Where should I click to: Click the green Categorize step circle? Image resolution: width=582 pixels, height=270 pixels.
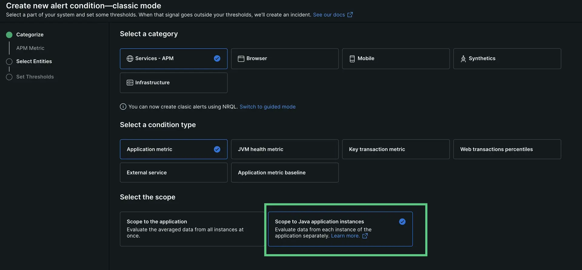point(9,35)
